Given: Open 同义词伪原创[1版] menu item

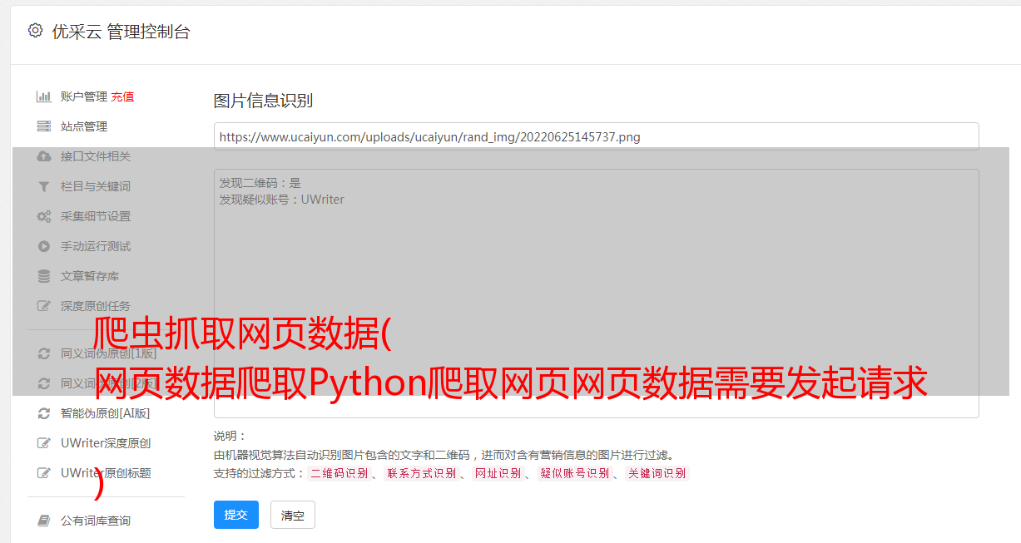Looking at the screenshot, I should [x=108, y=353].
